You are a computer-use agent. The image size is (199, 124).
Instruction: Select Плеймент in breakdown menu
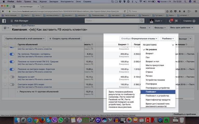[158, 92]
